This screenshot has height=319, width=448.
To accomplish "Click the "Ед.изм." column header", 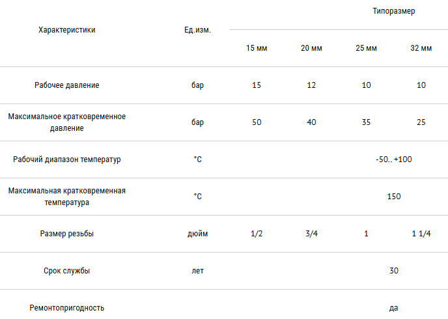I will (197, 31).
